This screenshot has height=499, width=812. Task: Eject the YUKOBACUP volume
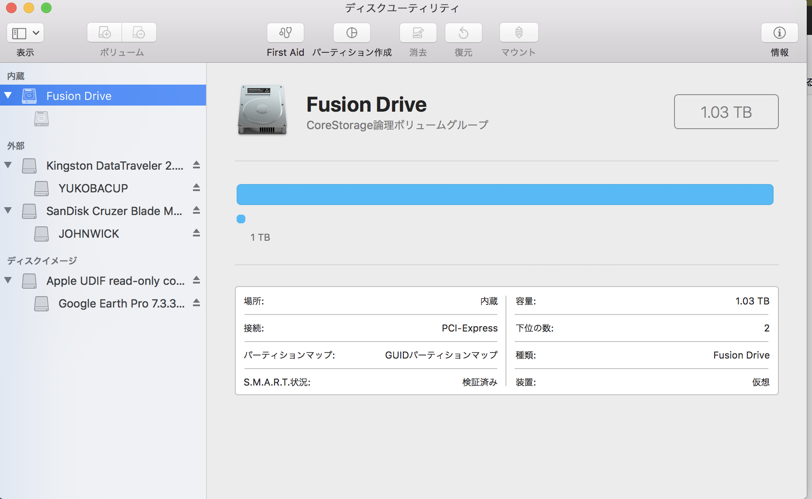click(x=196, y=188)
